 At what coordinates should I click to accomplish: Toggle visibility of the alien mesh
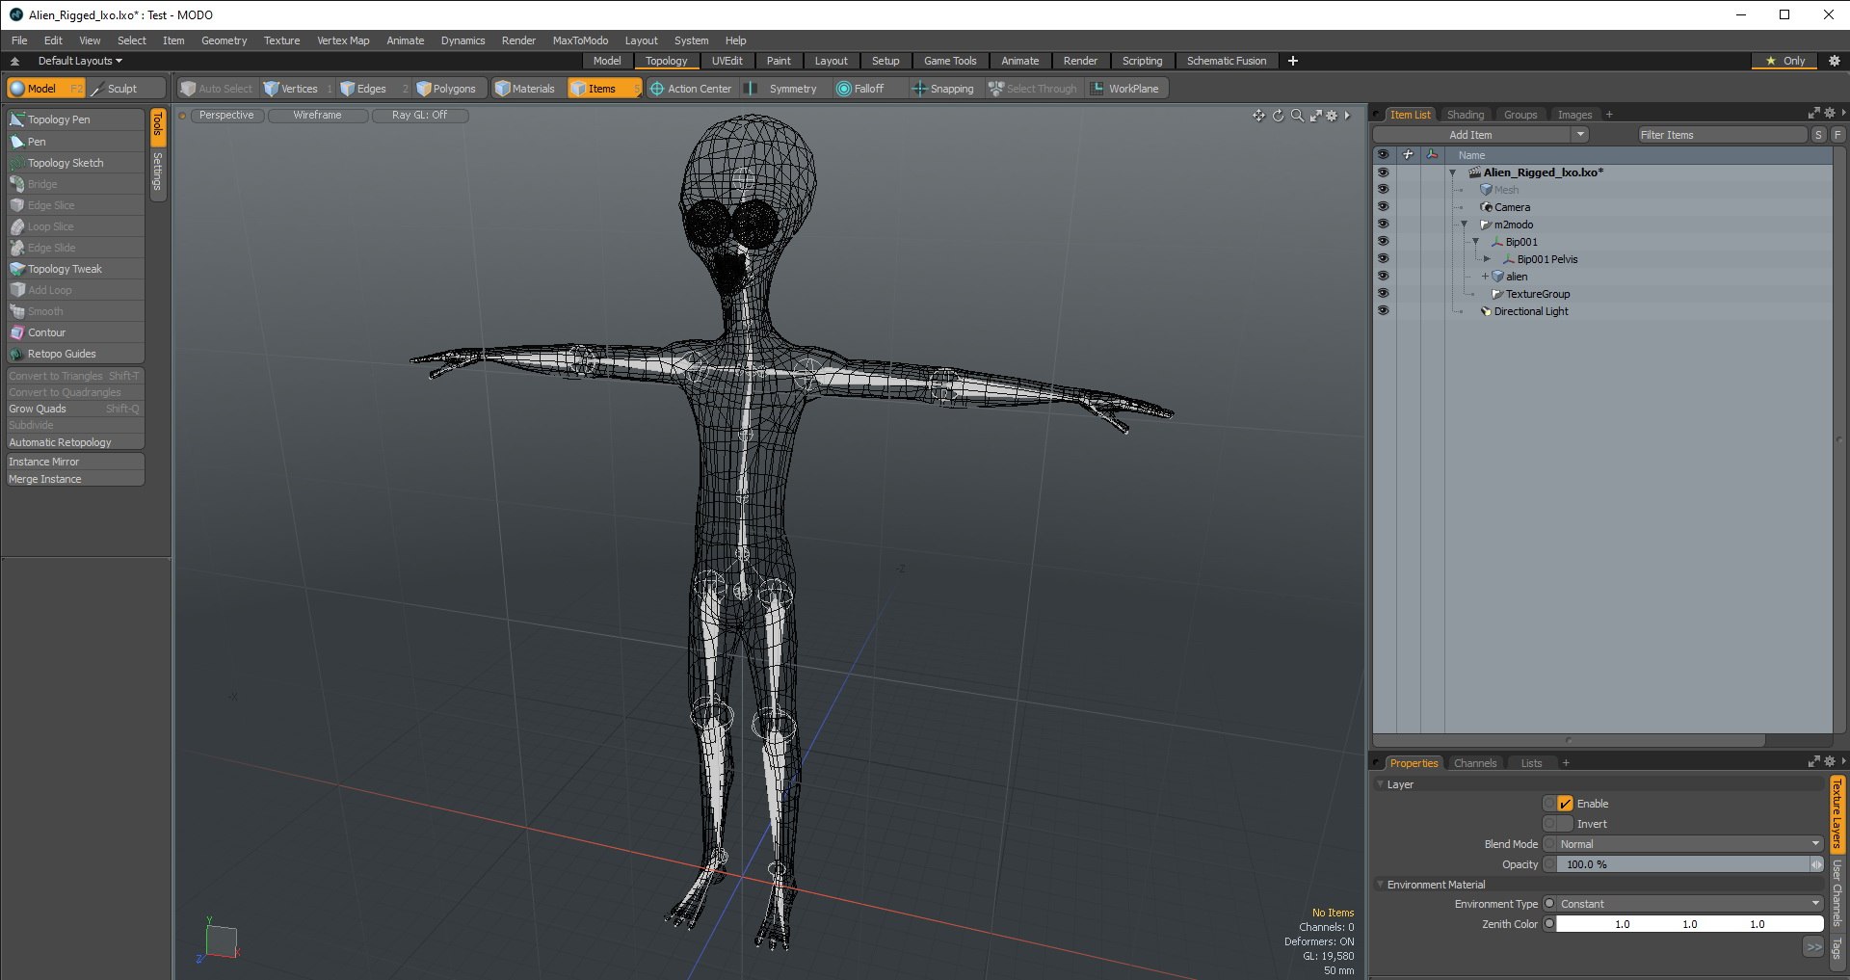1383,277
